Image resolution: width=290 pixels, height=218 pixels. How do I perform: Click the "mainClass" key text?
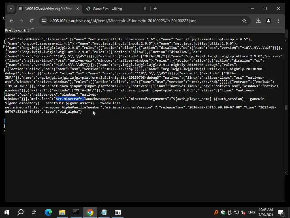pos(41,99)
